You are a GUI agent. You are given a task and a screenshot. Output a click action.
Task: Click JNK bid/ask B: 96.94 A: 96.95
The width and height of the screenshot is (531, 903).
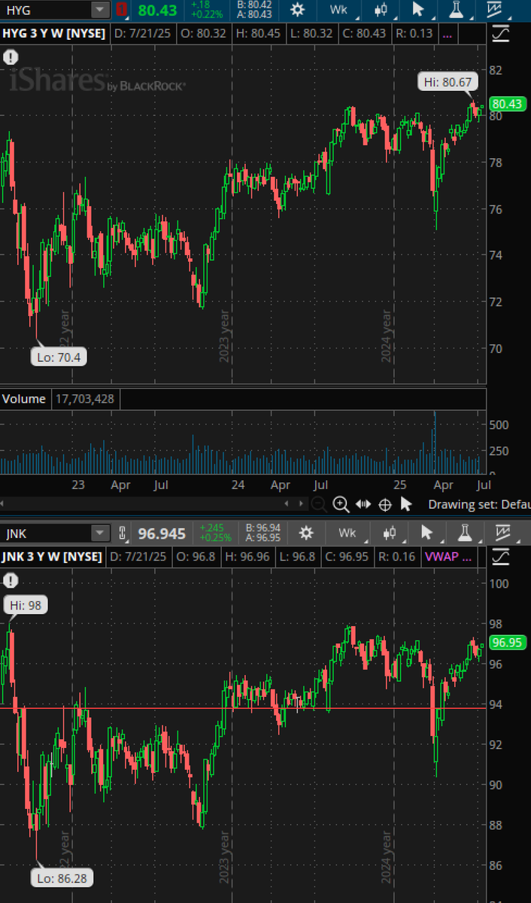point(263,533)
